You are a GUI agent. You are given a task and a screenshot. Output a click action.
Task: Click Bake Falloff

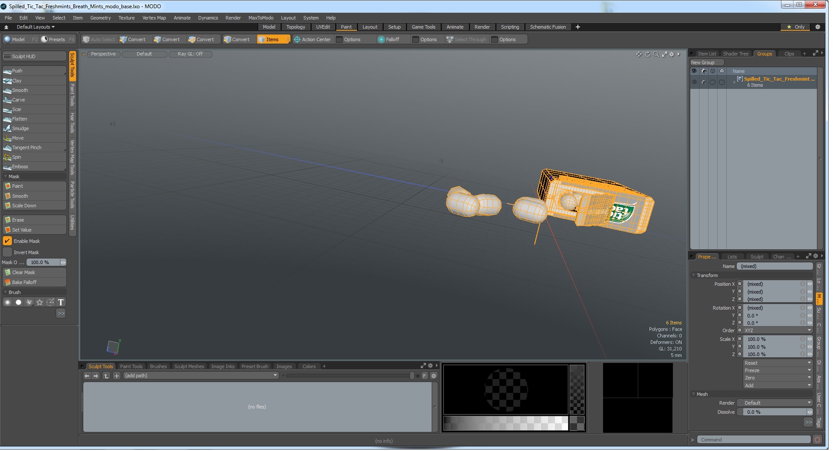point(34,282)
